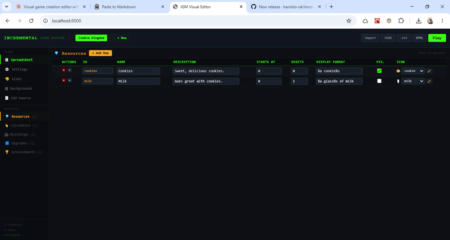This screenshot has height=240, width=450.
Task: Add a row after the milk row using plus
Action: [x=70, y=80]
